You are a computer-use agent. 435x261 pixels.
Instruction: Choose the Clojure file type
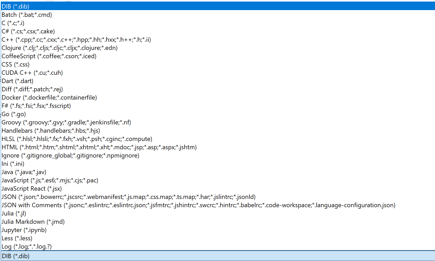coord(218,48)
